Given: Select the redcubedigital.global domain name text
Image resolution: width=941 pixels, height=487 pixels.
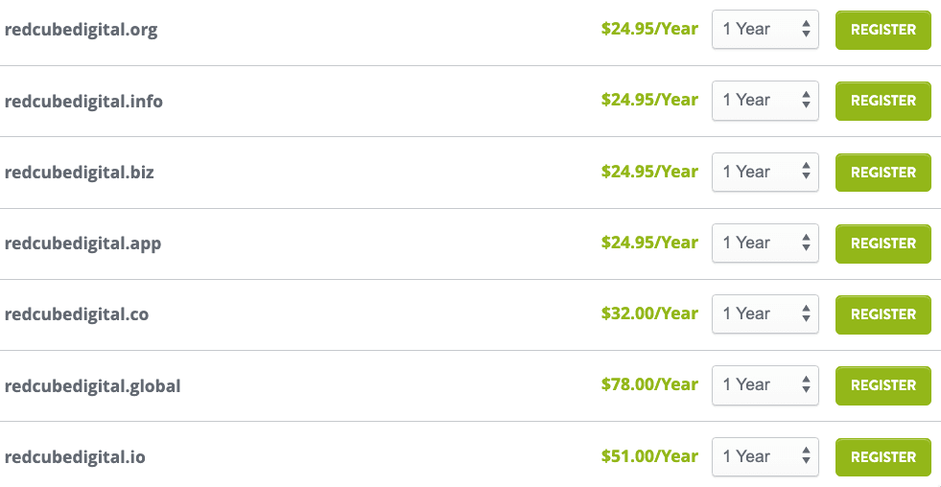Looking at the screenshot, I should tap(92, 386).
